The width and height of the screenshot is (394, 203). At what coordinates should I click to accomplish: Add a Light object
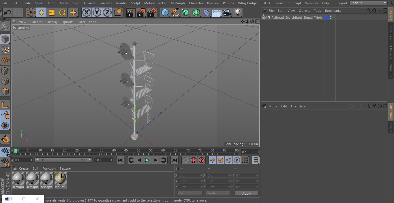click(238, 12)
